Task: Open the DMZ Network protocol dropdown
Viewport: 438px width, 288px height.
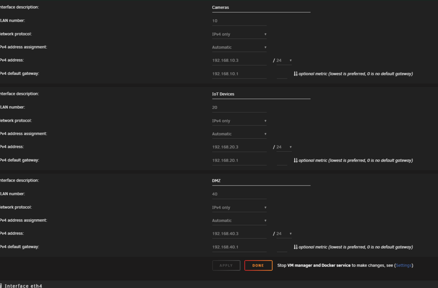Action: (x=239, y=207)
